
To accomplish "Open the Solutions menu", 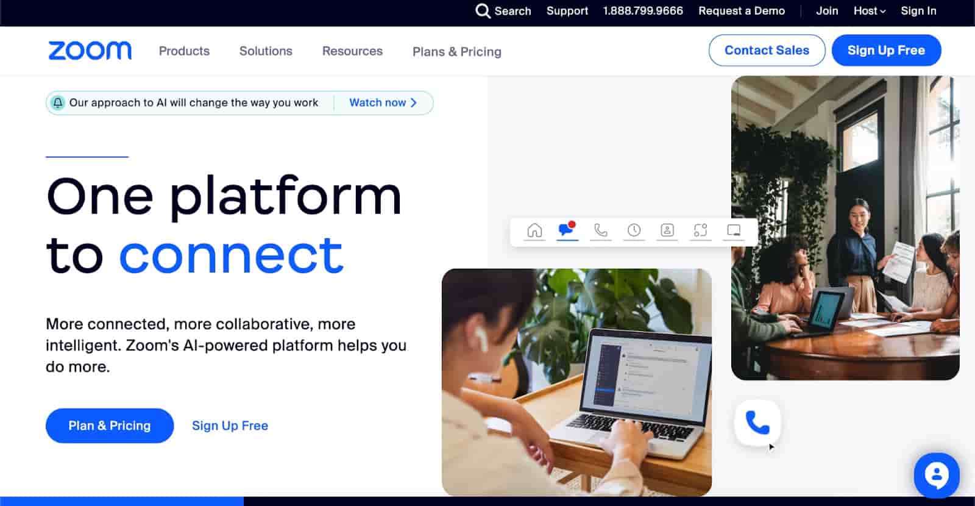I will pyautogui.click(x=266, y=51).
